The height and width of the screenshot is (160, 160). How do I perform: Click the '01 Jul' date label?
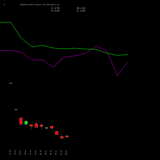tap(36, 153)
